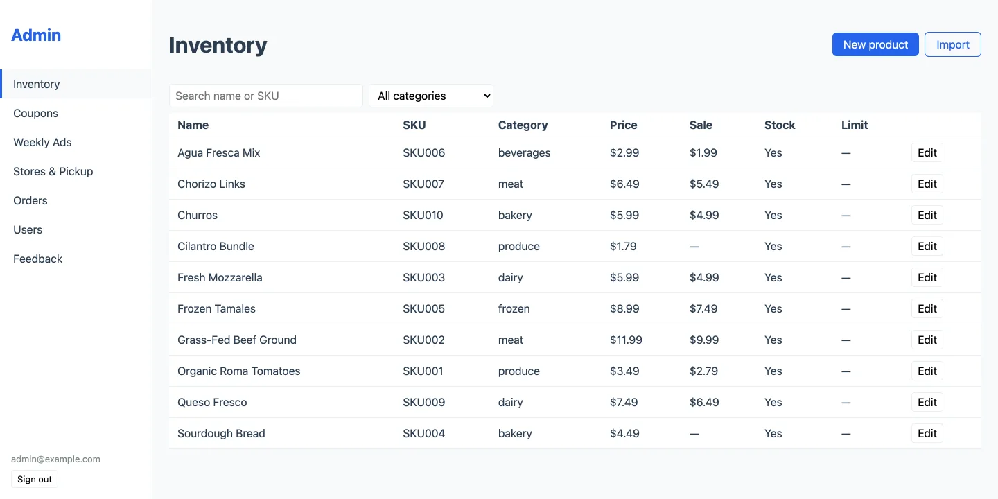This screenshot has height=499, width=998.
Task: Click the Import button
Action: [953, 44]
